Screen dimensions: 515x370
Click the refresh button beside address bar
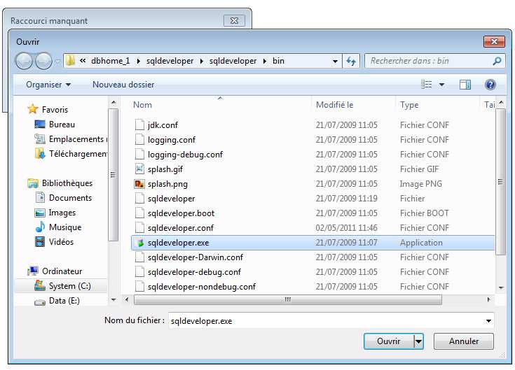click(352, 61)
